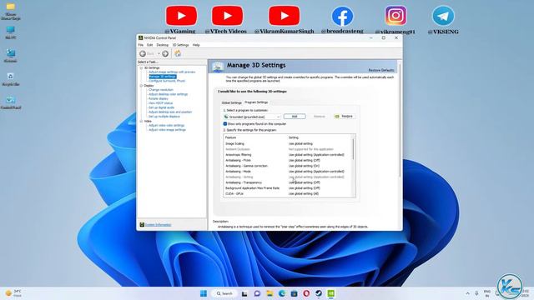
Task: Open the Desktop menu
Action: coord(163,45)
